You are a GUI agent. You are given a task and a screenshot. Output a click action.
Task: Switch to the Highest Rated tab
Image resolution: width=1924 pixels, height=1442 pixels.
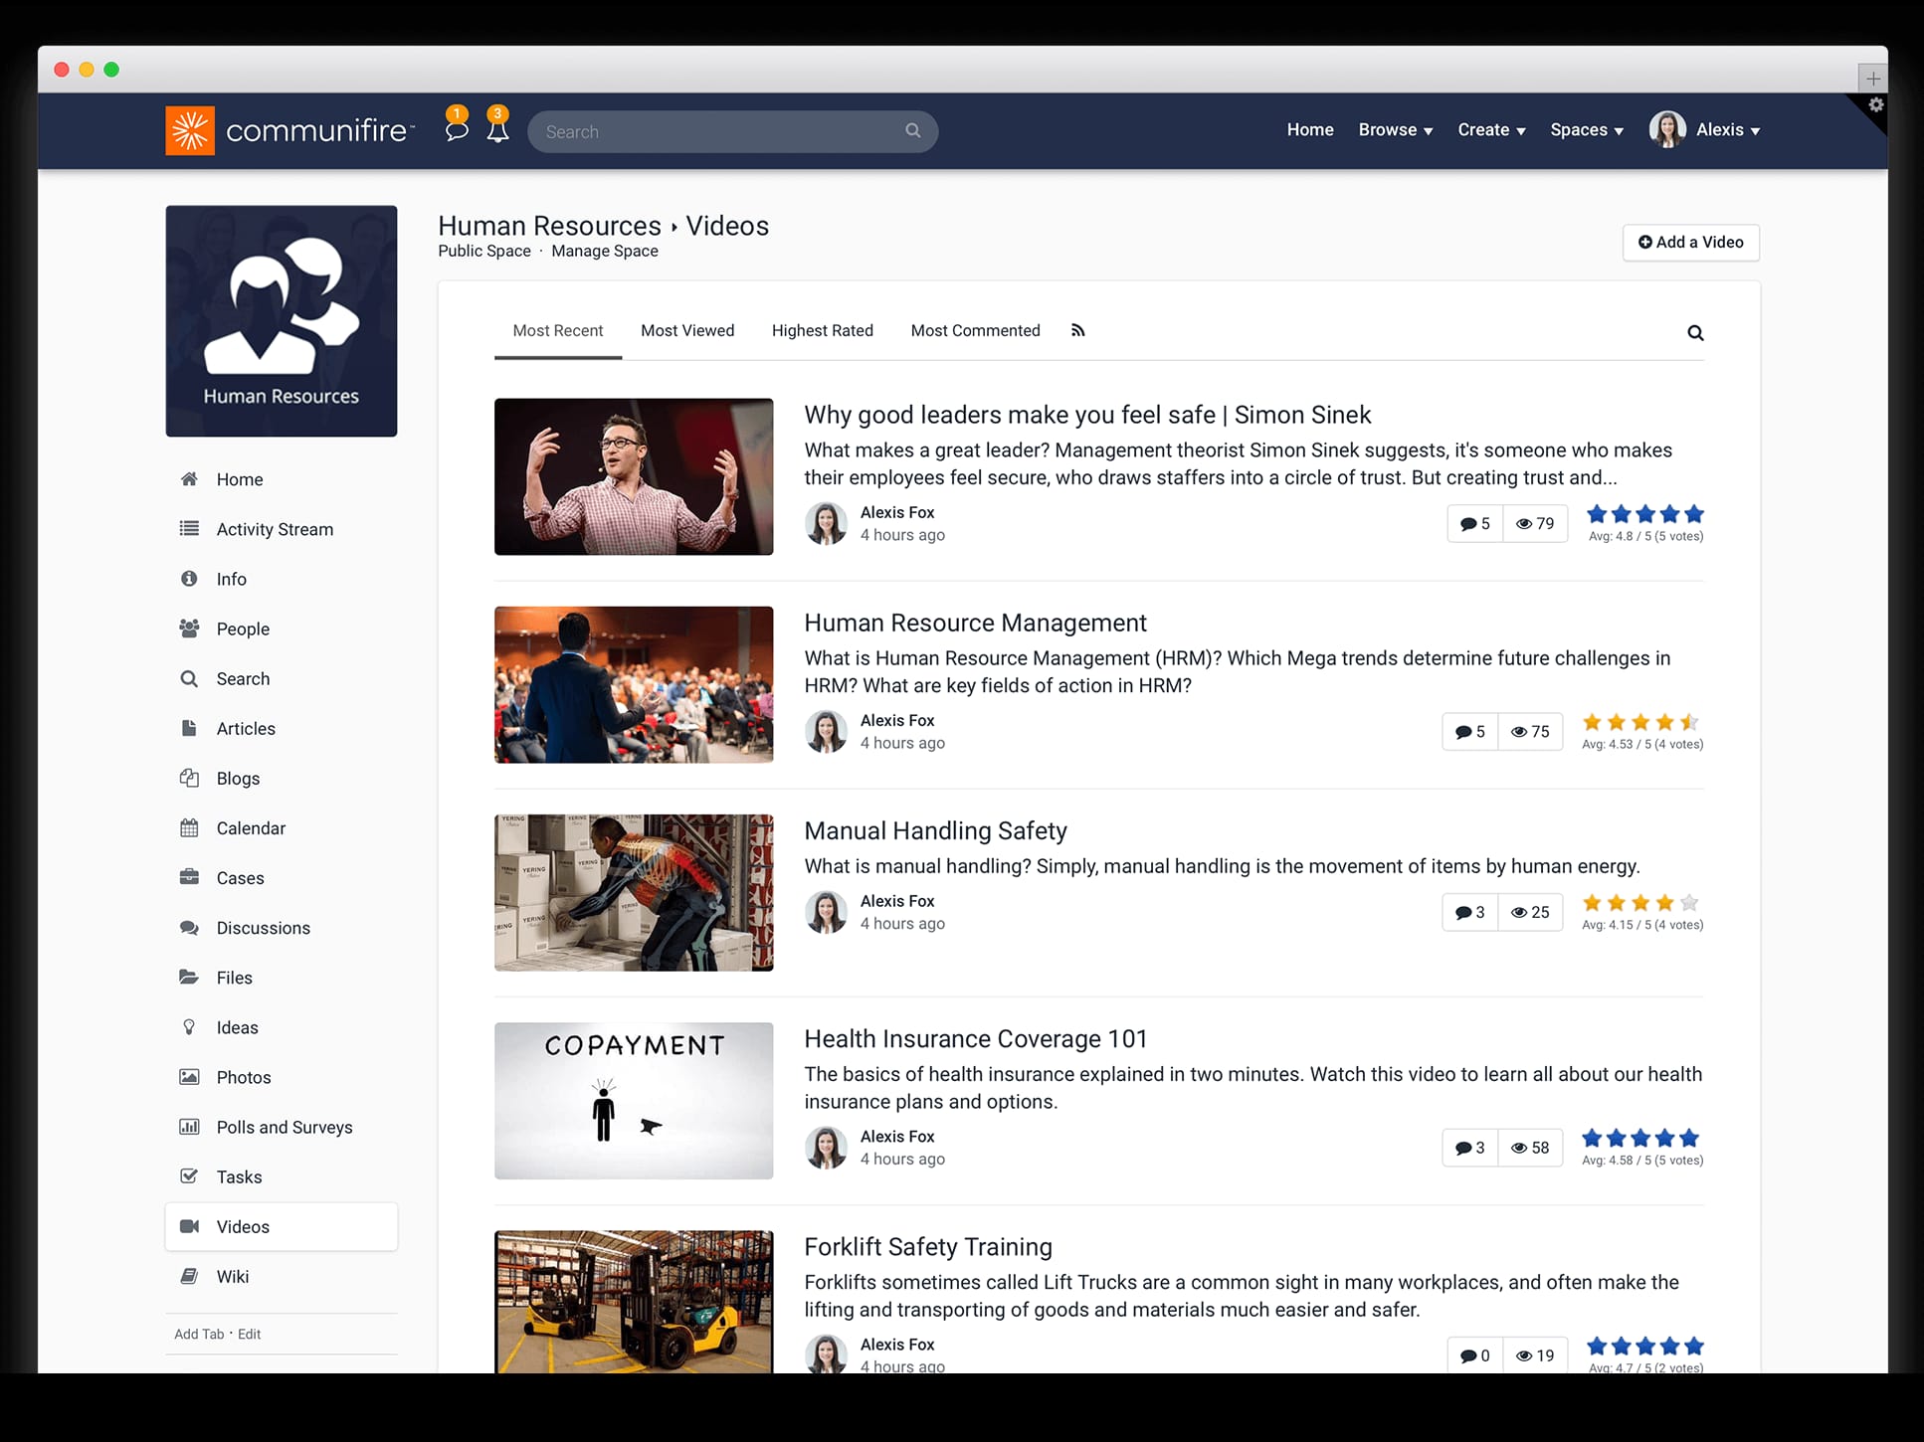click(823, 331)
